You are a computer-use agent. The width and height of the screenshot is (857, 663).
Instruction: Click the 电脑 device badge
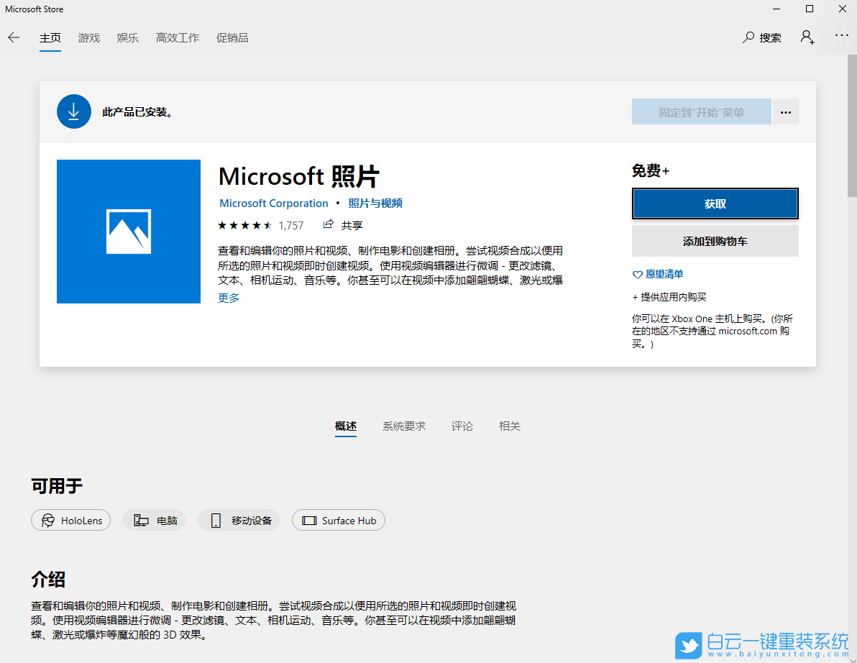(x=153, y=520)
